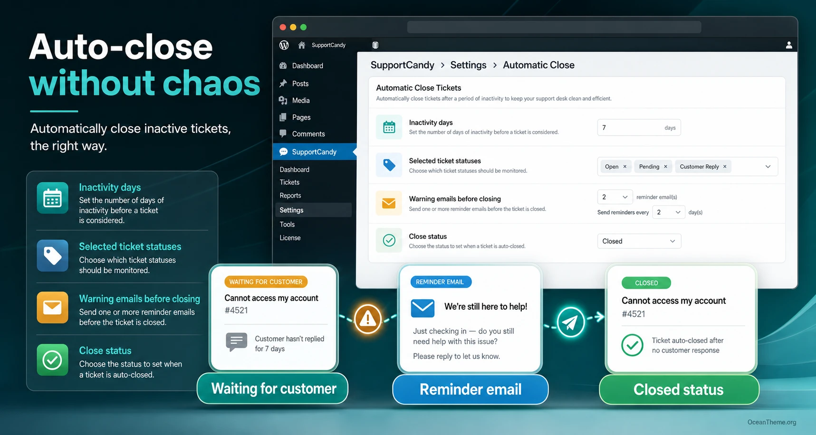Click the Inactivity days number field
The width and height of the screenshot is (816, 435).
pos(639,128)
